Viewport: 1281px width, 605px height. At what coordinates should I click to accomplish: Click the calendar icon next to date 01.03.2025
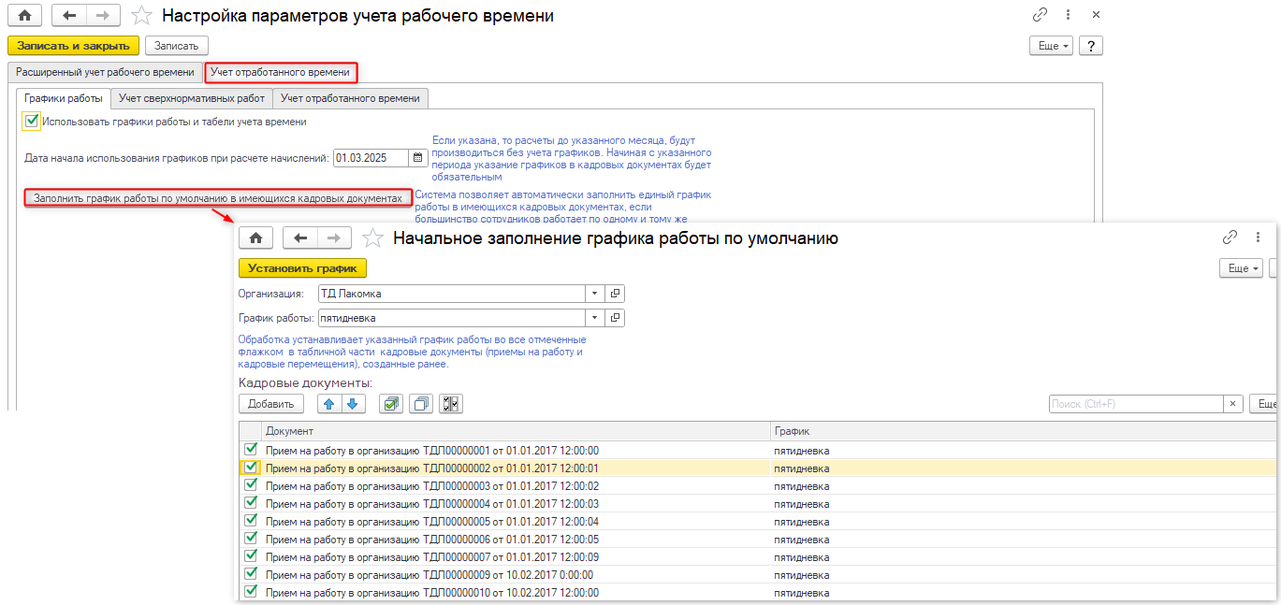pos(418,158)
